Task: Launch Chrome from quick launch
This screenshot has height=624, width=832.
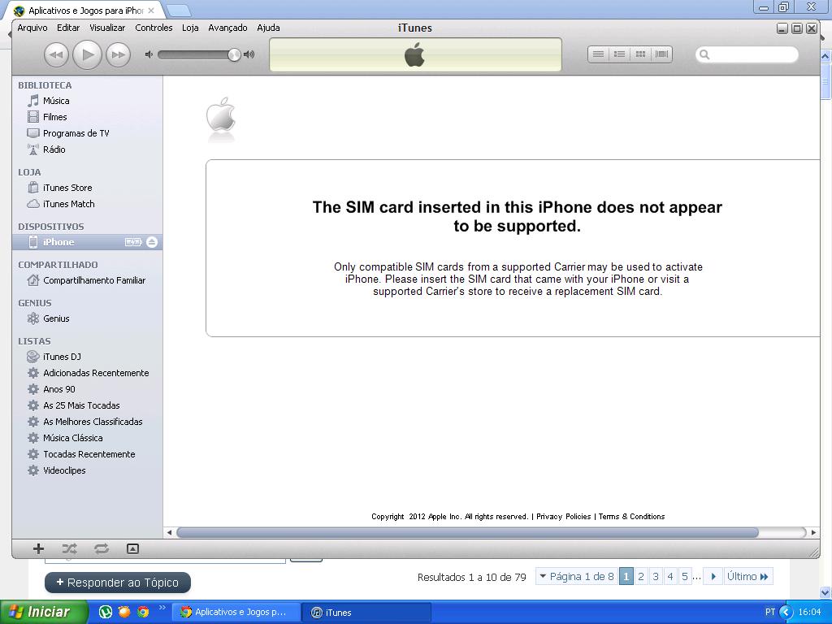Action: [143, 612]
